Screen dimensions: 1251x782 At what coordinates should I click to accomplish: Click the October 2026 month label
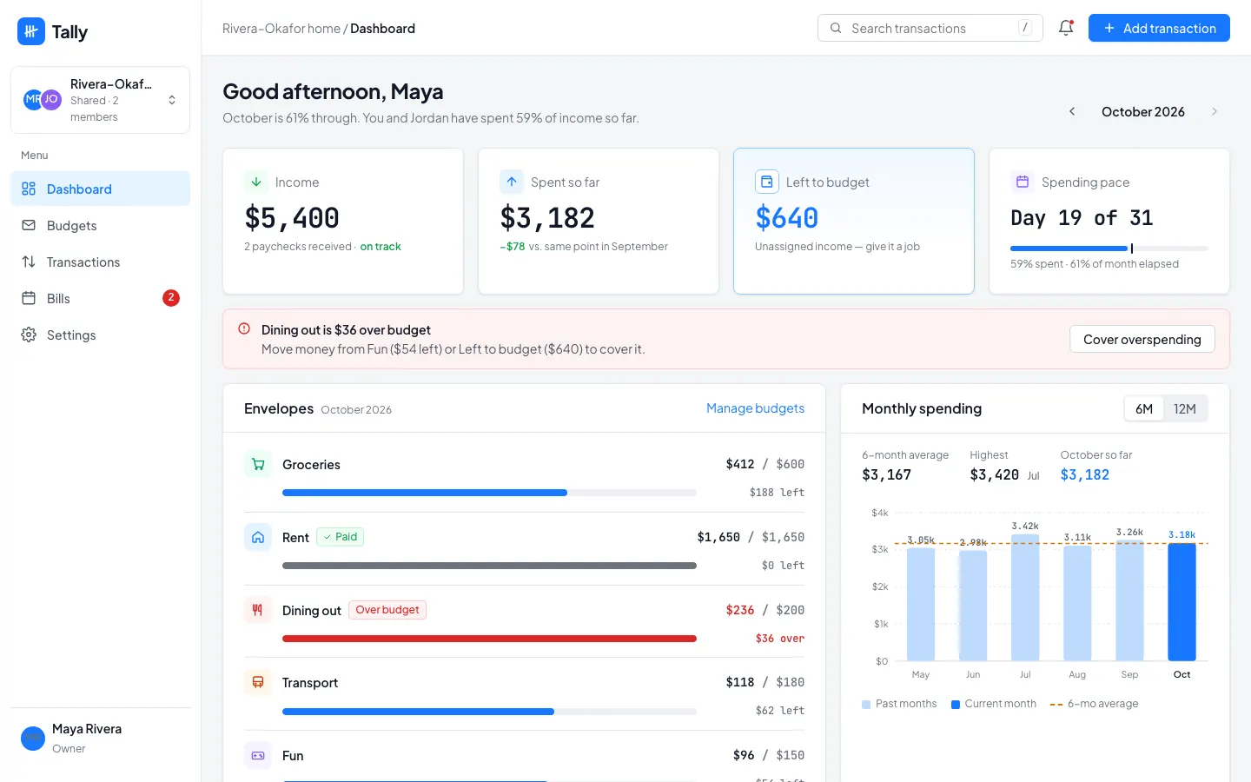click(x=1143, y=111)
